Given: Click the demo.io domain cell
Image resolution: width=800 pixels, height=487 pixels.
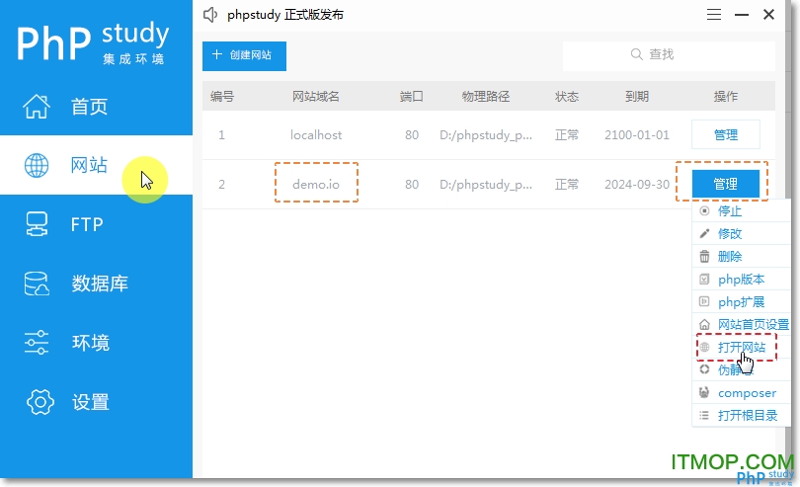Looking at the screenshot, I should tap(316, 185).
